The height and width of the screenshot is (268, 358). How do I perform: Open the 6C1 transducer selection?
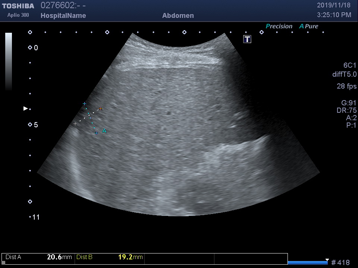click(x=350, y=65)
